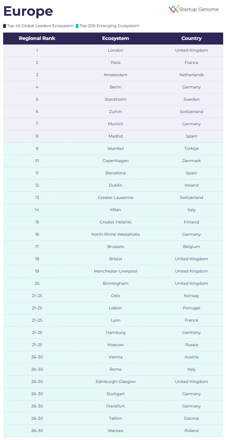This screenshot has height=440, width=226.
Task: Click the Istanbul ecosystem row
Action: click(116, 149)
